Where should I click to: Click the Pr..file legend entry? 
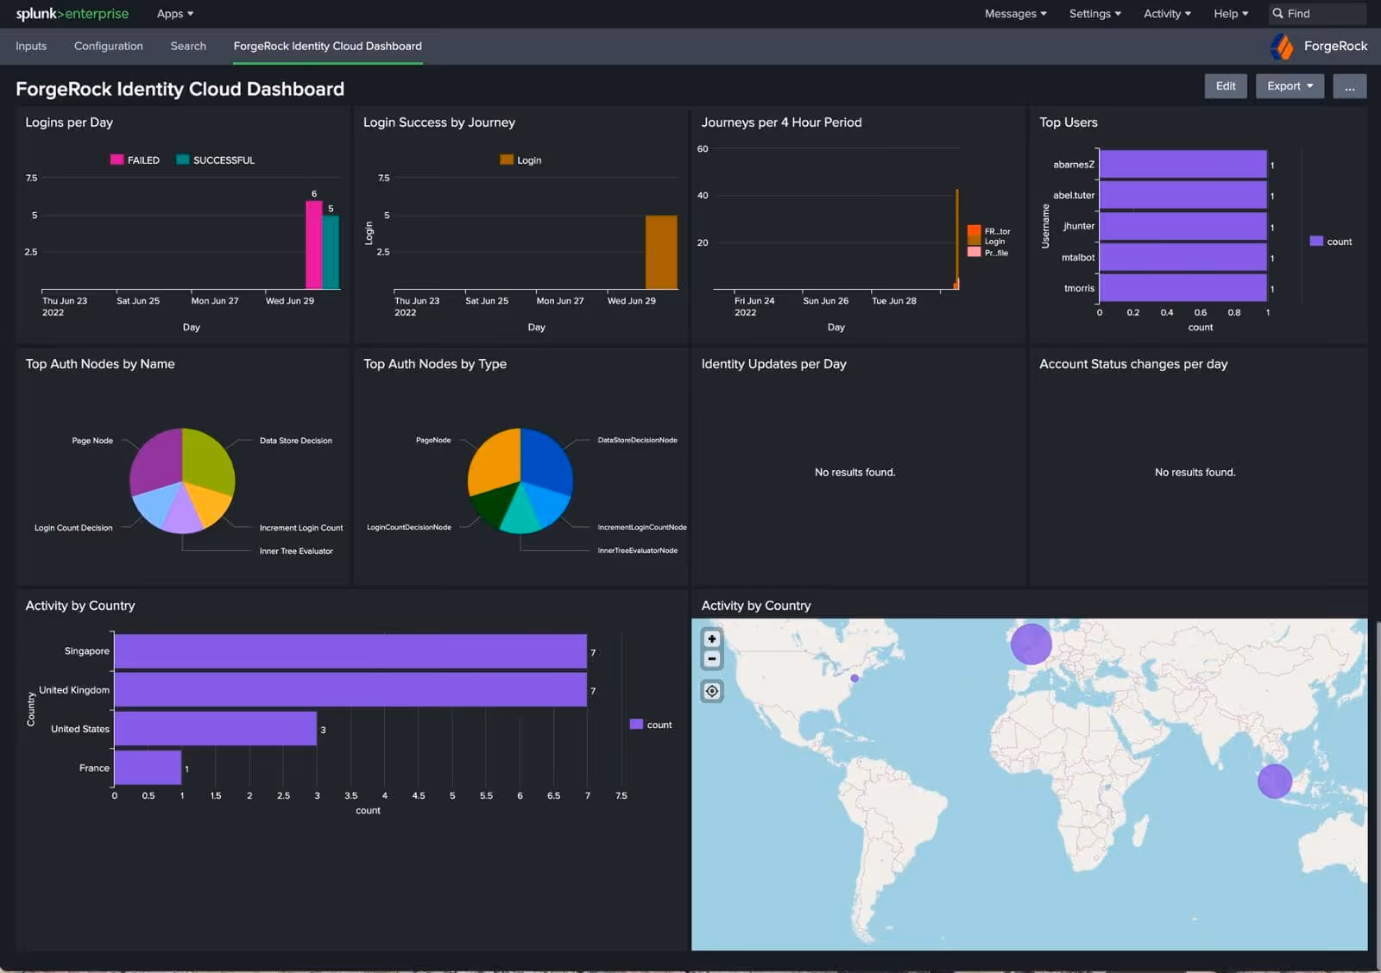tap(988, 253)
